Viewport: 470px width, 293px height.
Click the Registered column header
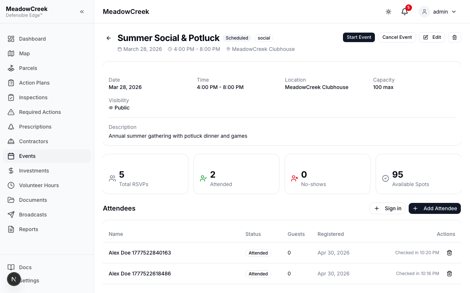pyautogui.click(x=330, y=234)
